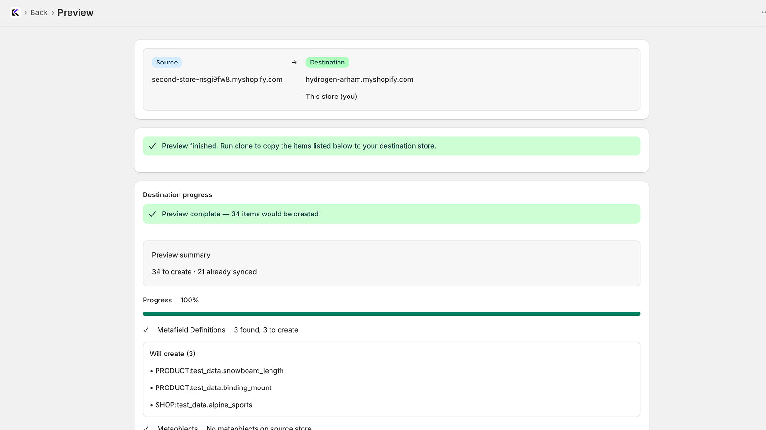Click the Destination progress heading
Screen dimensions: 766x430
point(177,195)
